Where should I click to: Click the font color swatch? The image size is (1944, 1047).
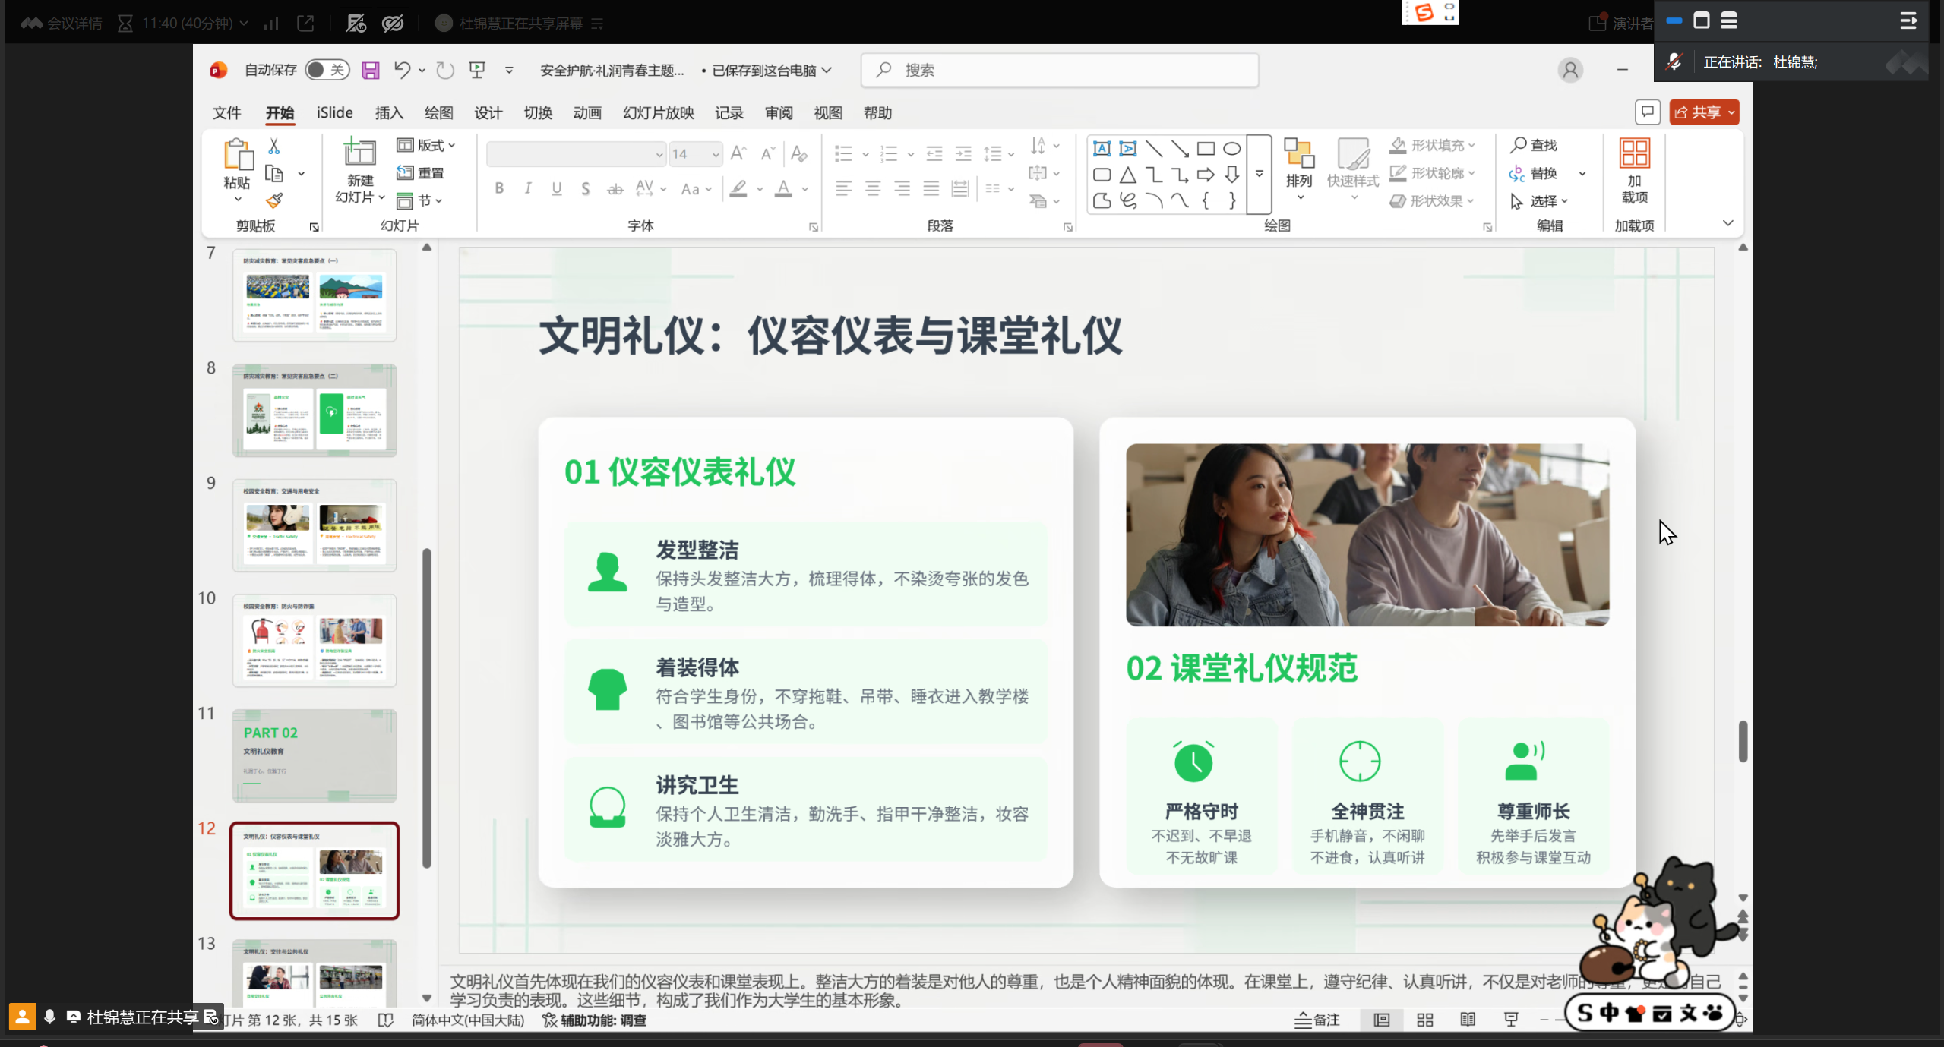783,188
